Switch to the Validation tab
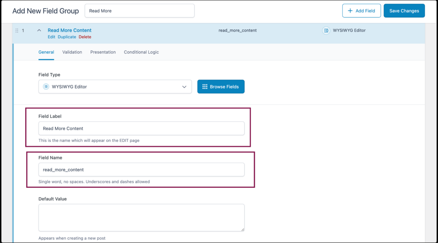 tap(72, 52)
